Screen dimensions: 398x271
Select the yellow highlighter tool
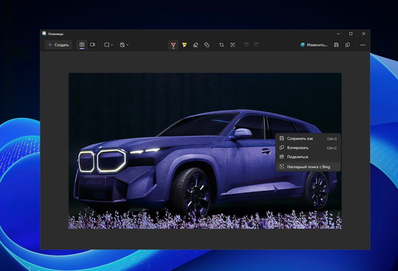(x=184, y=45)
